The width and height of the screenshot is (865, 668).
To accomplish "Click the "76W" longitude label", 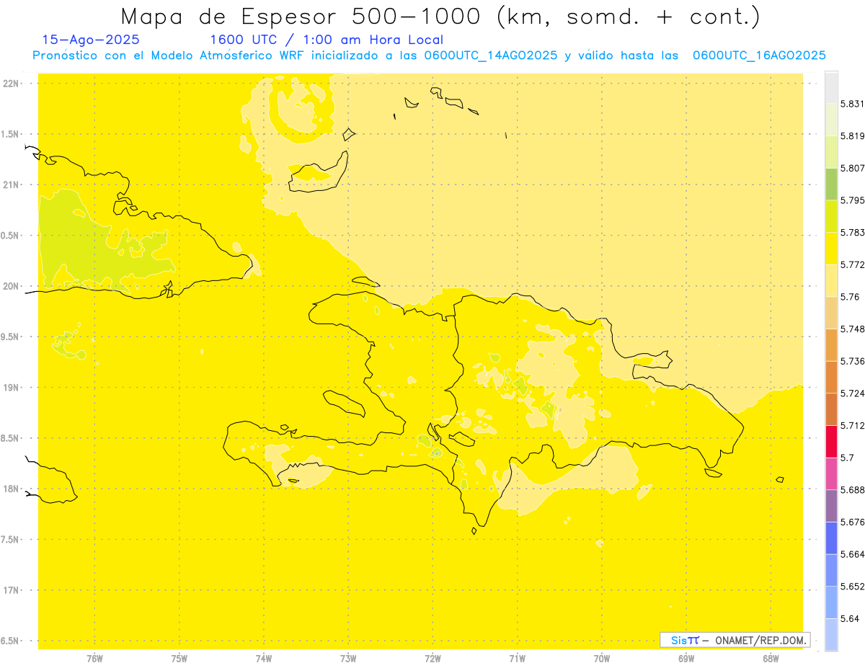I will [x=94, y=659].
